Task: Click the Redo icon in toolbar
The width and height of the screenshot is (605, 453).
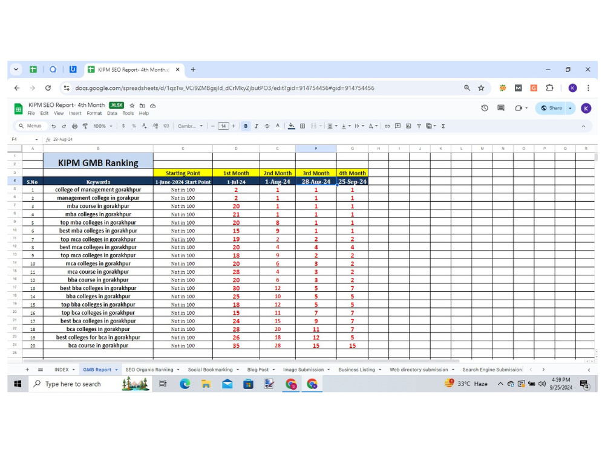Action: [x=64, y=126]
